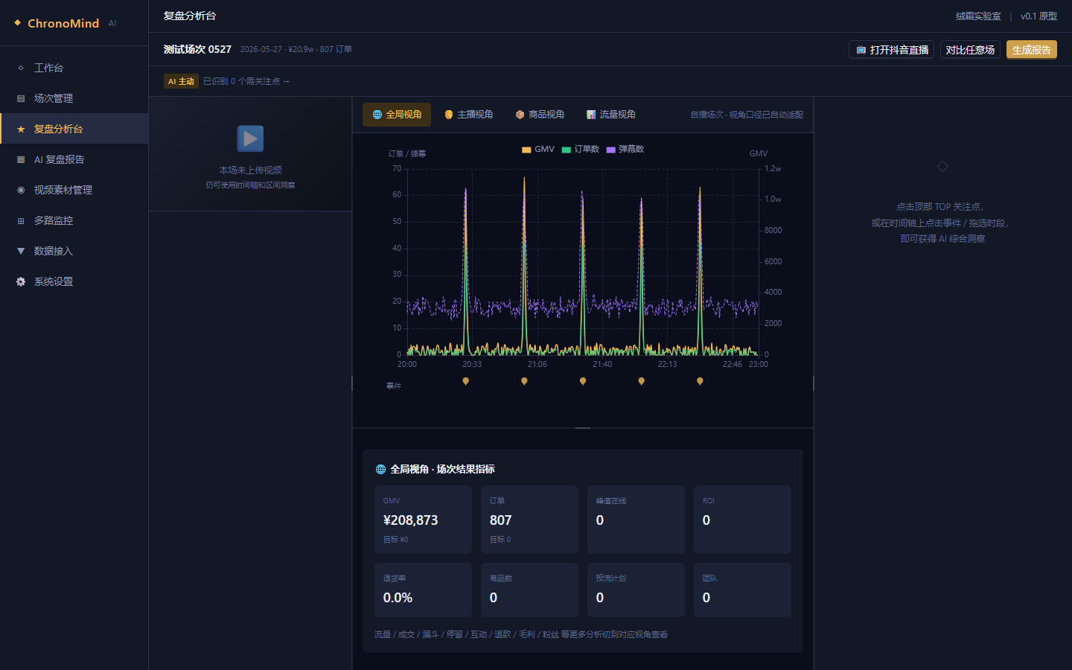Click the 投流计划 metric card
Viewport: 1072px width, 670px height.
[x=636, y=590]
